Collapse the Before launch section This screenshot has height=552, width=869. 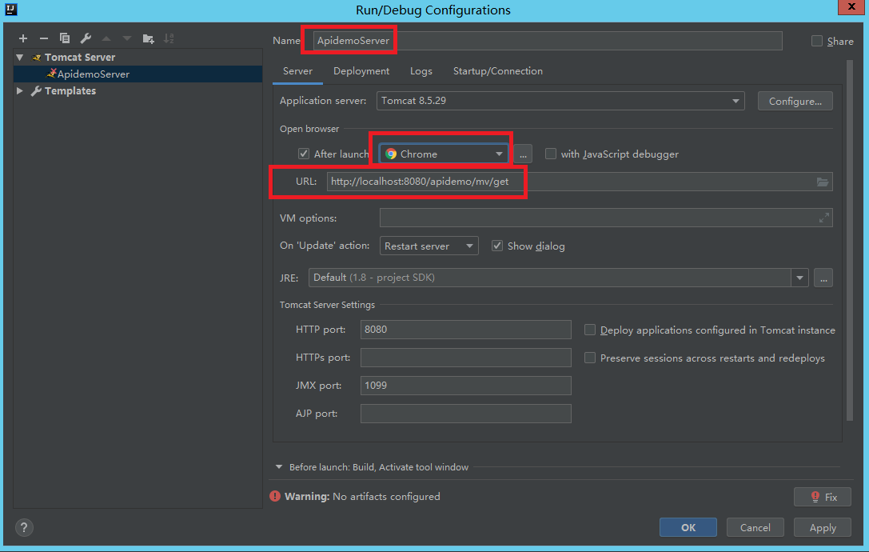(x=279, y=467)
